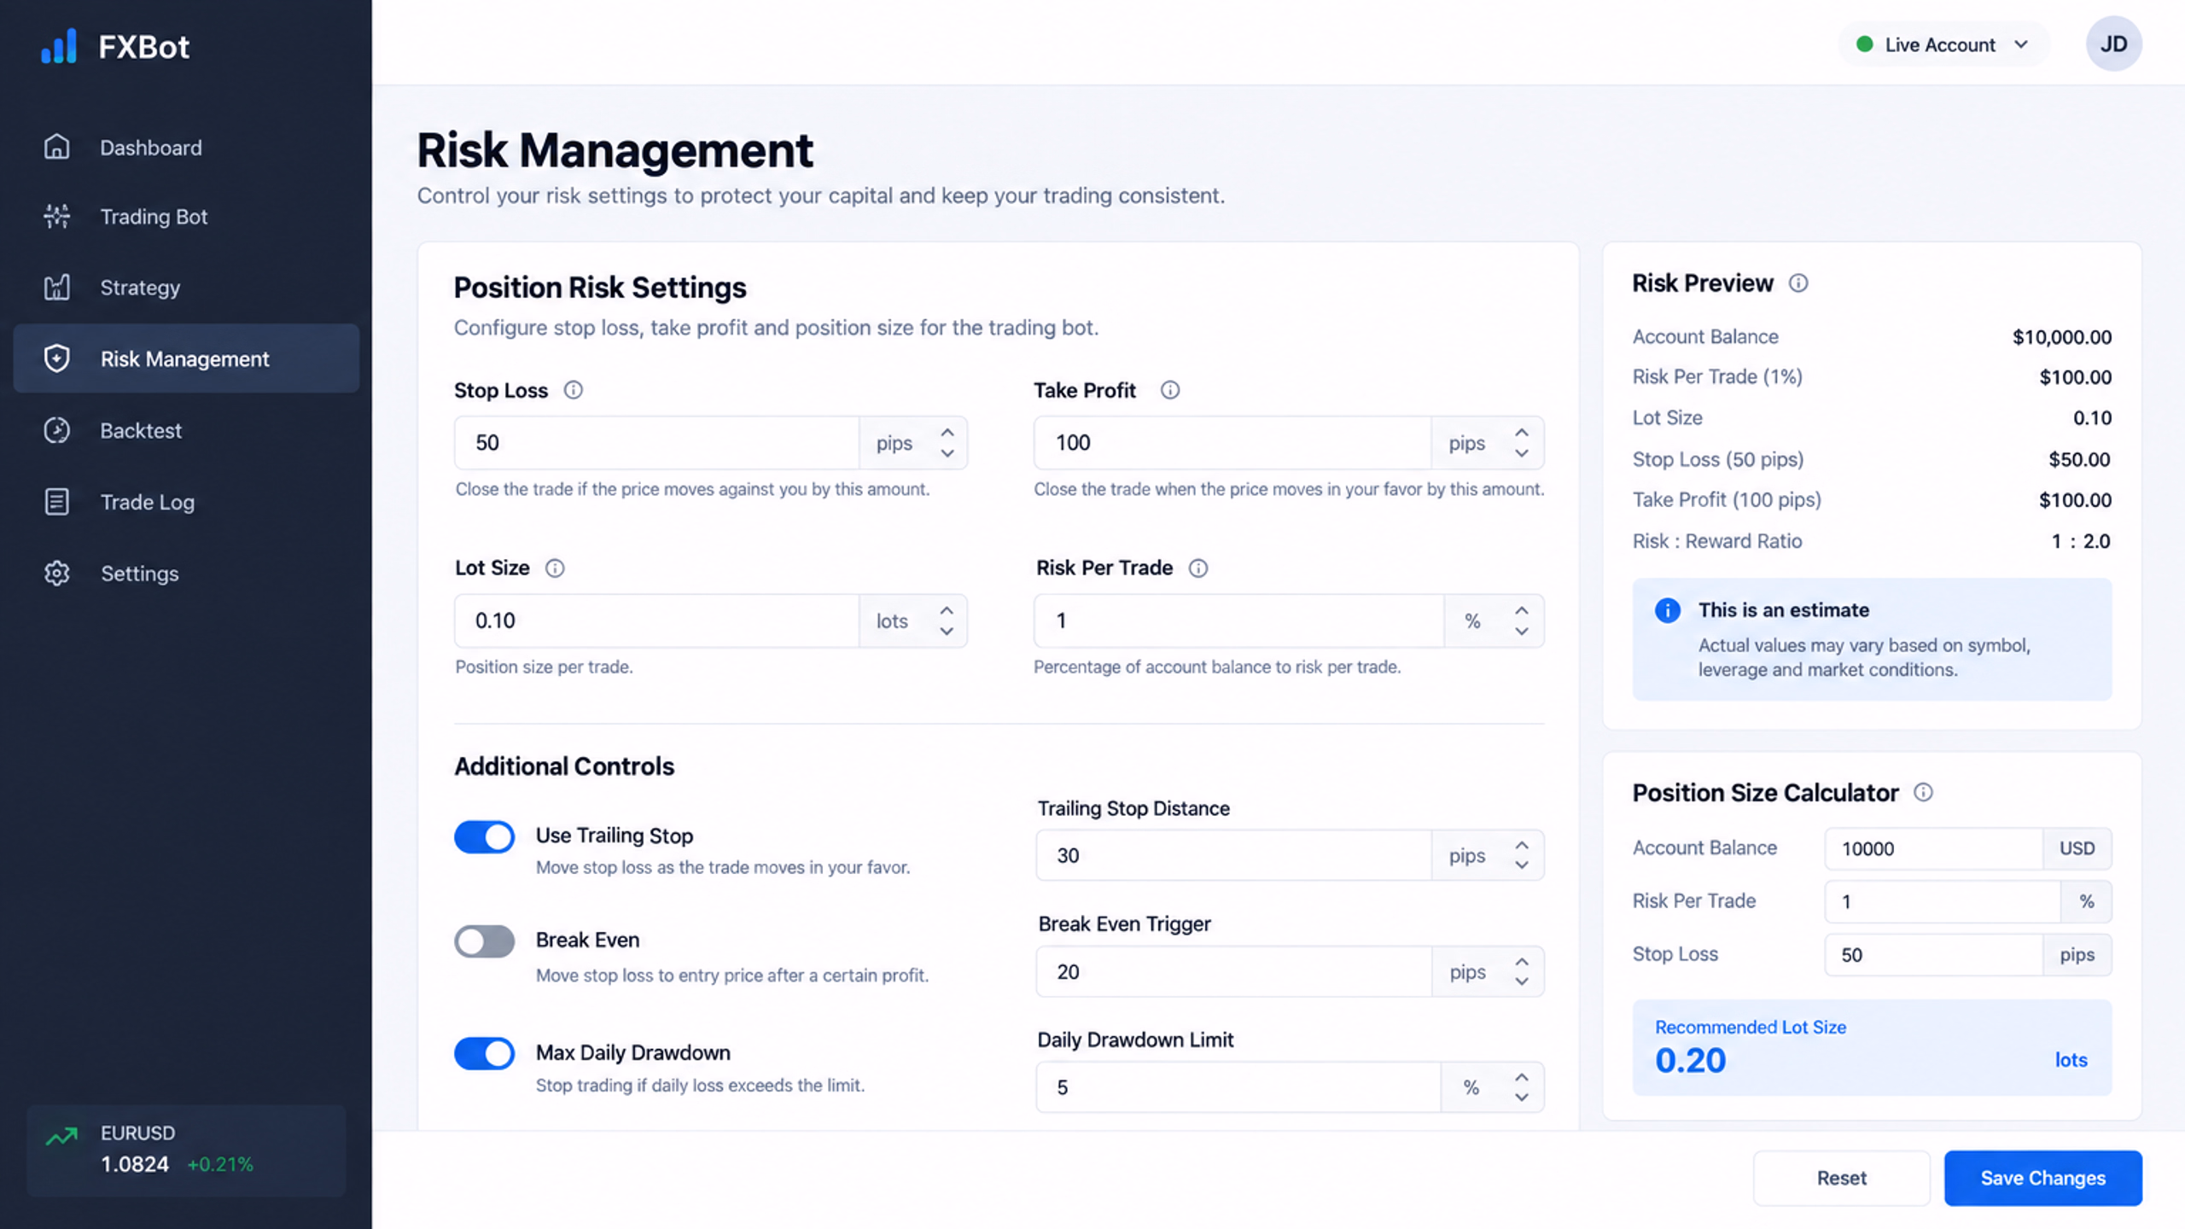
Task: Click the Recommended Lot Size 0.20 value
Action: [x=1690, y=1061]
